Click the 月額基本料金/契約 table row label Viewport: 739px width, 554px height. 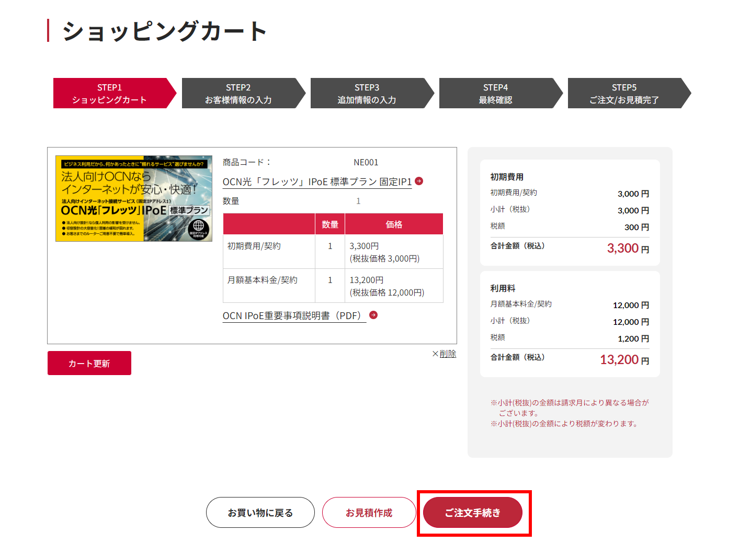(263, 280)
